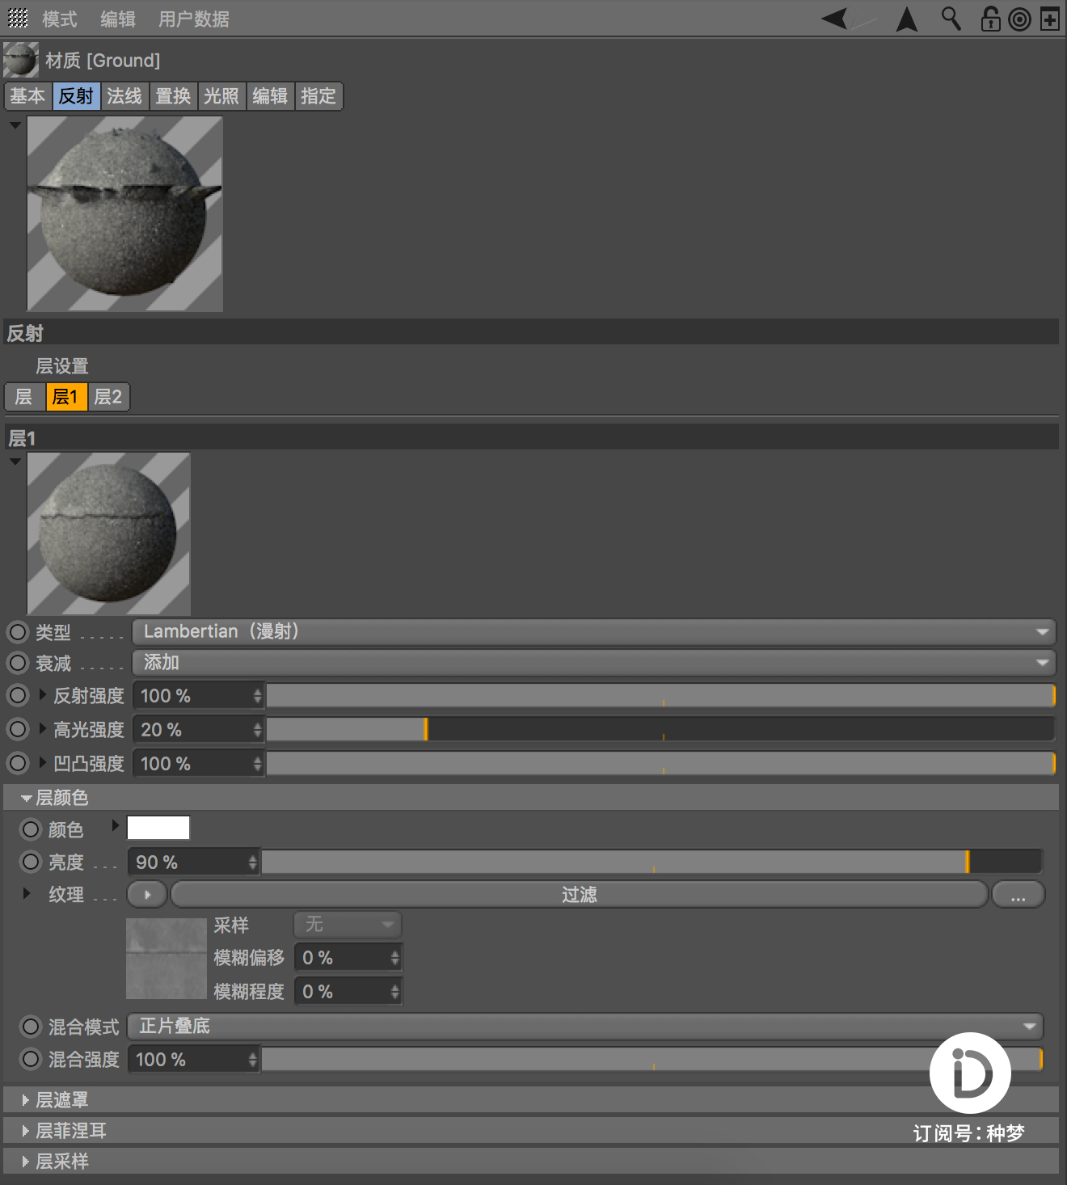Toggle the 亮度 animation circle
Viewport: 1067px width, 1185px height.
point(31,862)
